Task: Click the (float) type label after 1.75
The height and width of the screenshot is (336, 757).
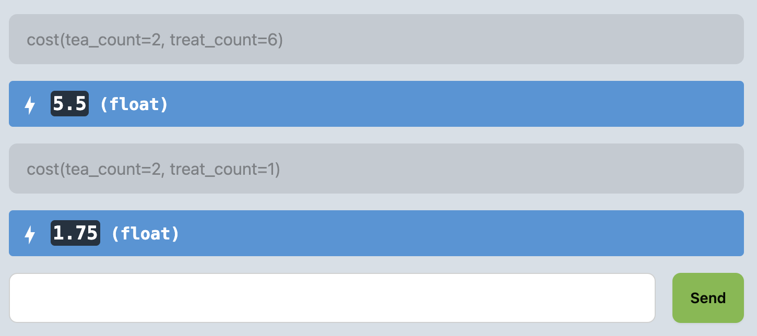Action: point(145,234)
